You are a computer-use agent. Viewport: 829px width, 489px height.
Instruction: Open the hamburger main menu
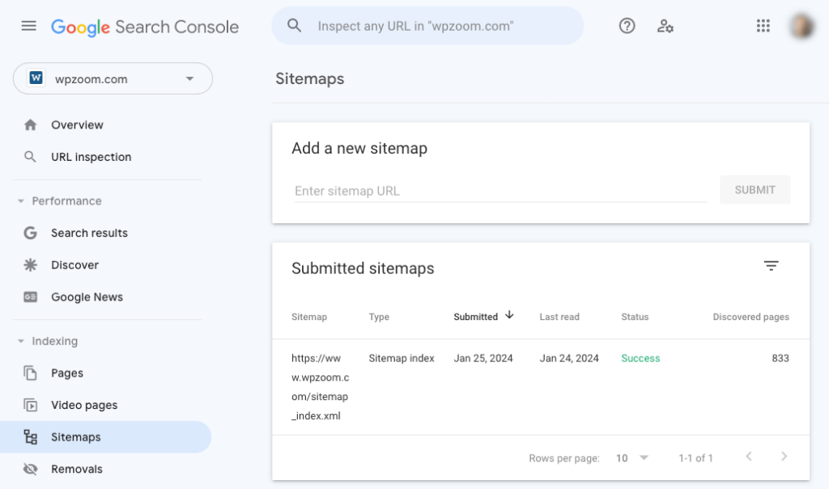28,25
